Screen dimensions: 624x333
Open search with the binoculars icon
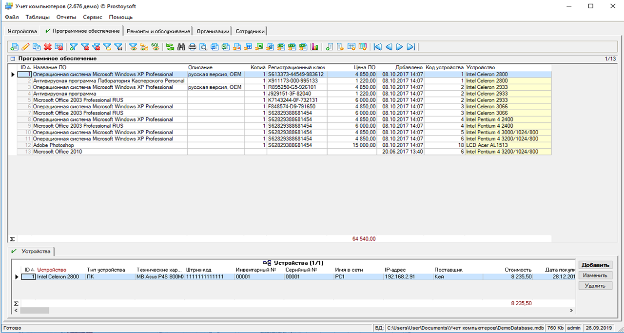[181, 47]
